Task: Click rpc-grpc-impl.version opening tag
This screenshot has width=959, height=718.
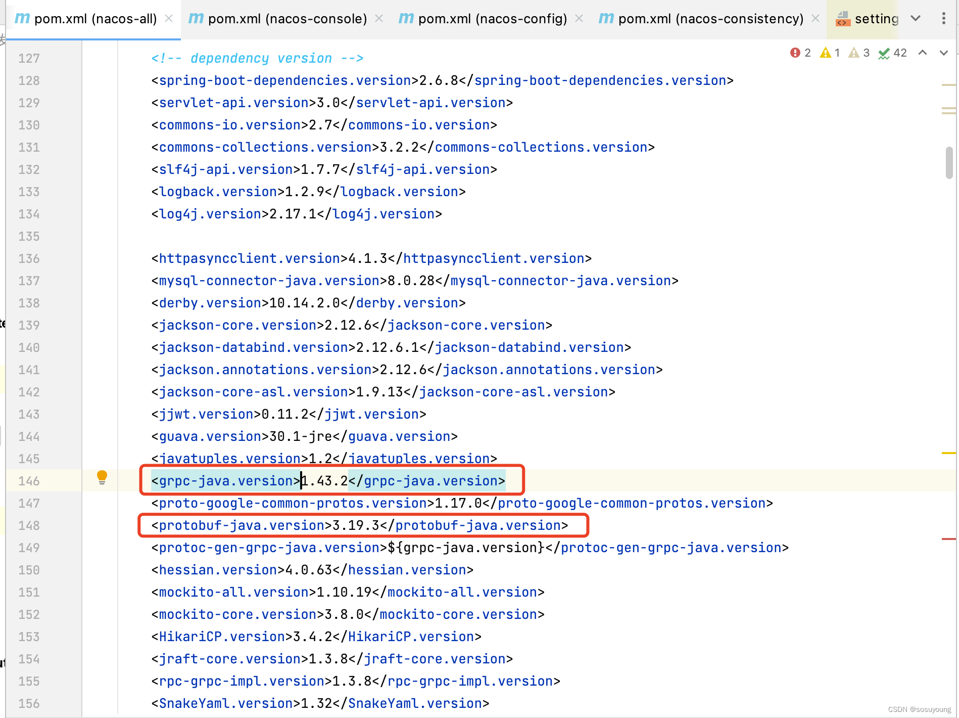Action: pyautogui.click(x=242, y=681)
